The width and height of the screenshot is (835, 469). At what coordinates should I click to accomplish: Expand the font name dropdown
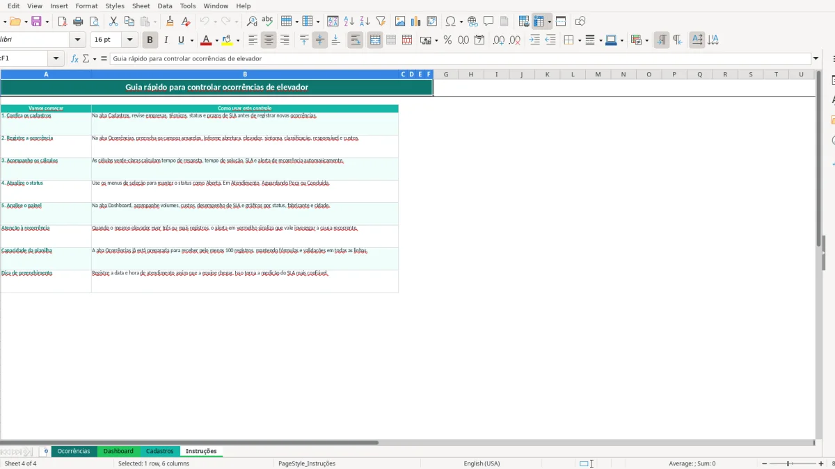coord(78,40)
